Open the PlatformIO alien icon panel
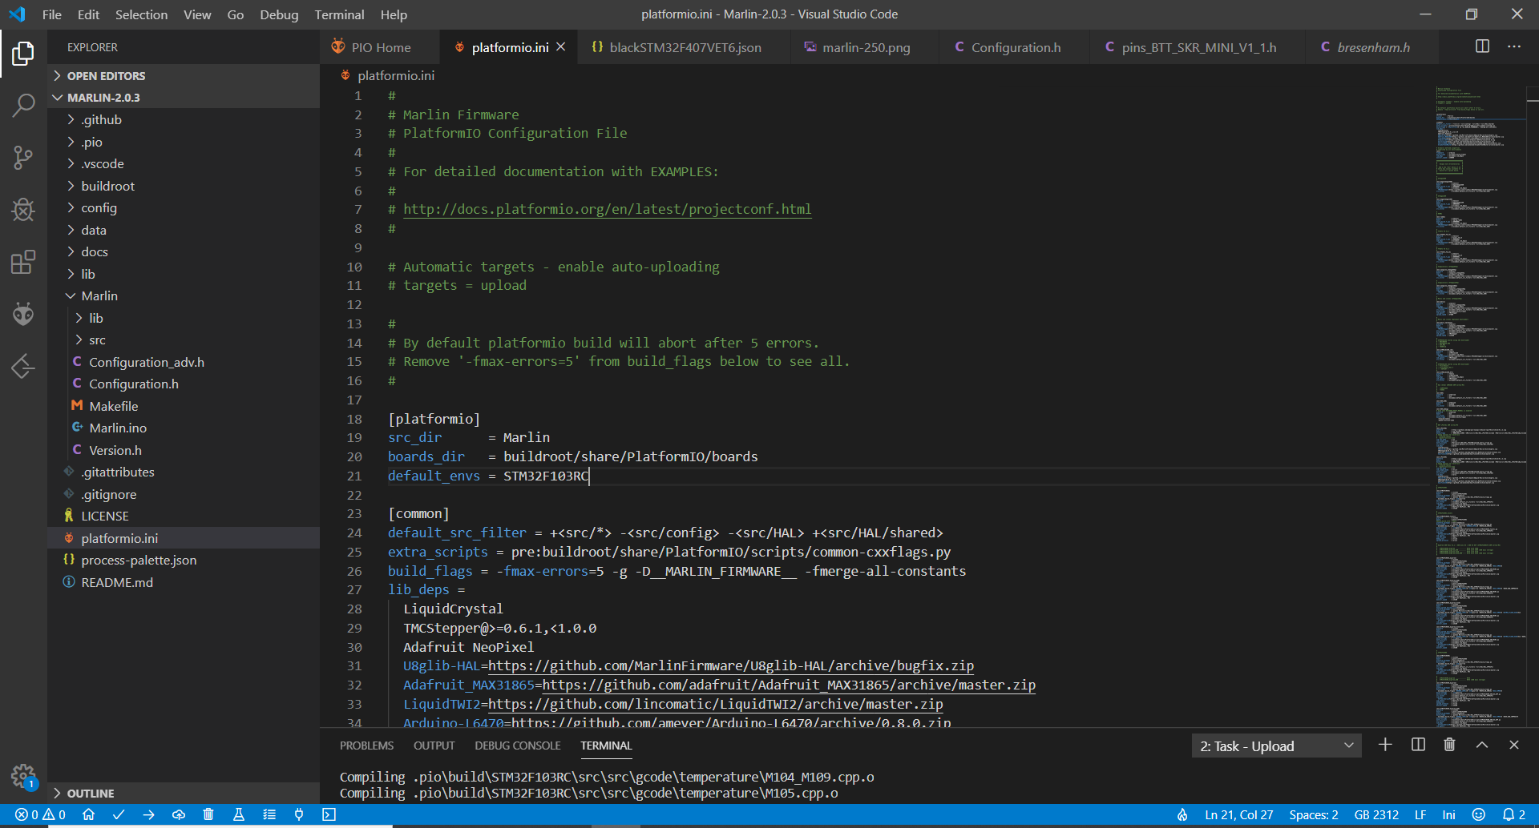Viewport: 1539px width, 828px height. 23,314
